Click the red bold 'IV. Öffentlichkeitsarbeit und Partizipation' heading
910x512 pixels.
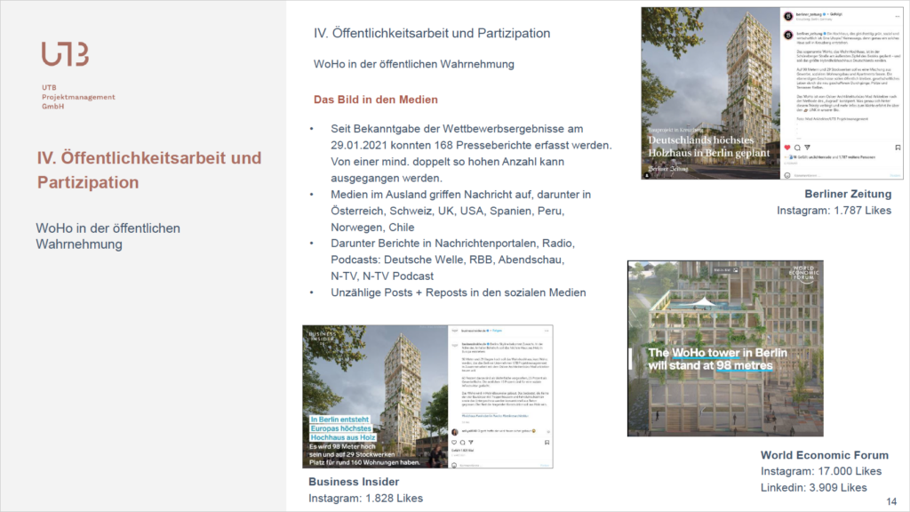149,170
